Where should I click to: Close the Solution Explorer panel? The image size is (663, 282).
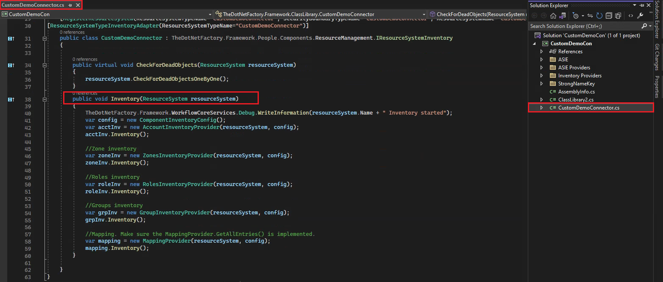(x=649, y=5)
